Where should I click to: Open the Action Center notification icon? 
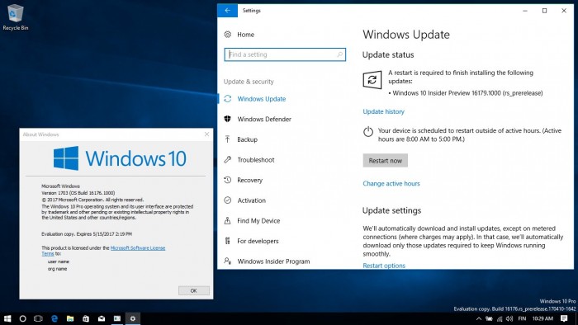[564, 318]
